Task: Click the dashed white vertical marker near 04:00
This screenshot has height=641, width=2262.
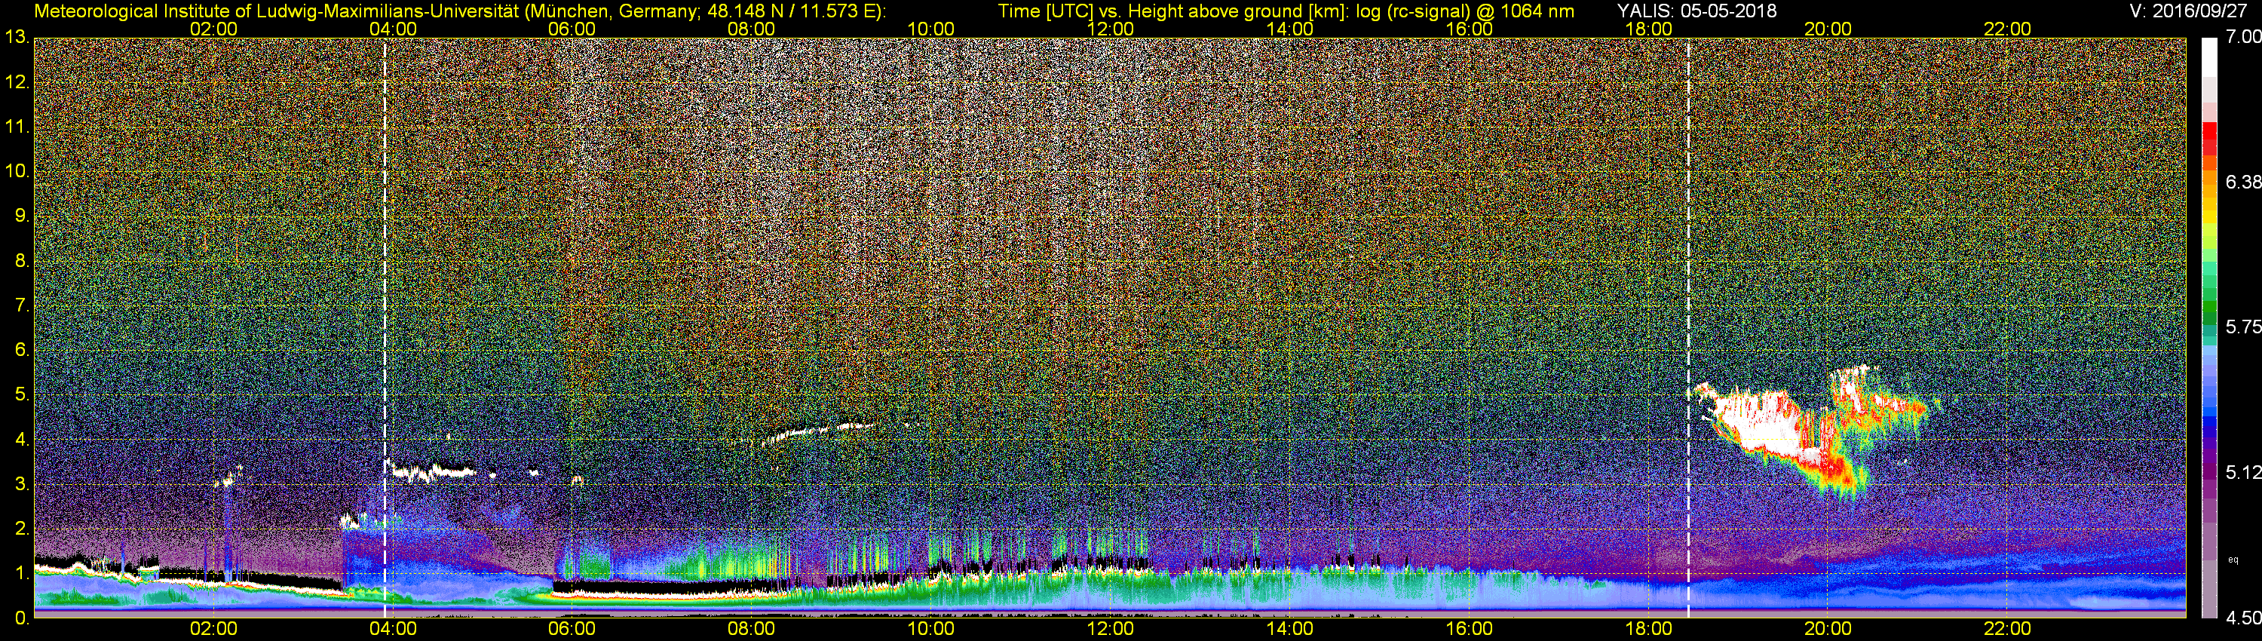Action: tap(385, 327)
